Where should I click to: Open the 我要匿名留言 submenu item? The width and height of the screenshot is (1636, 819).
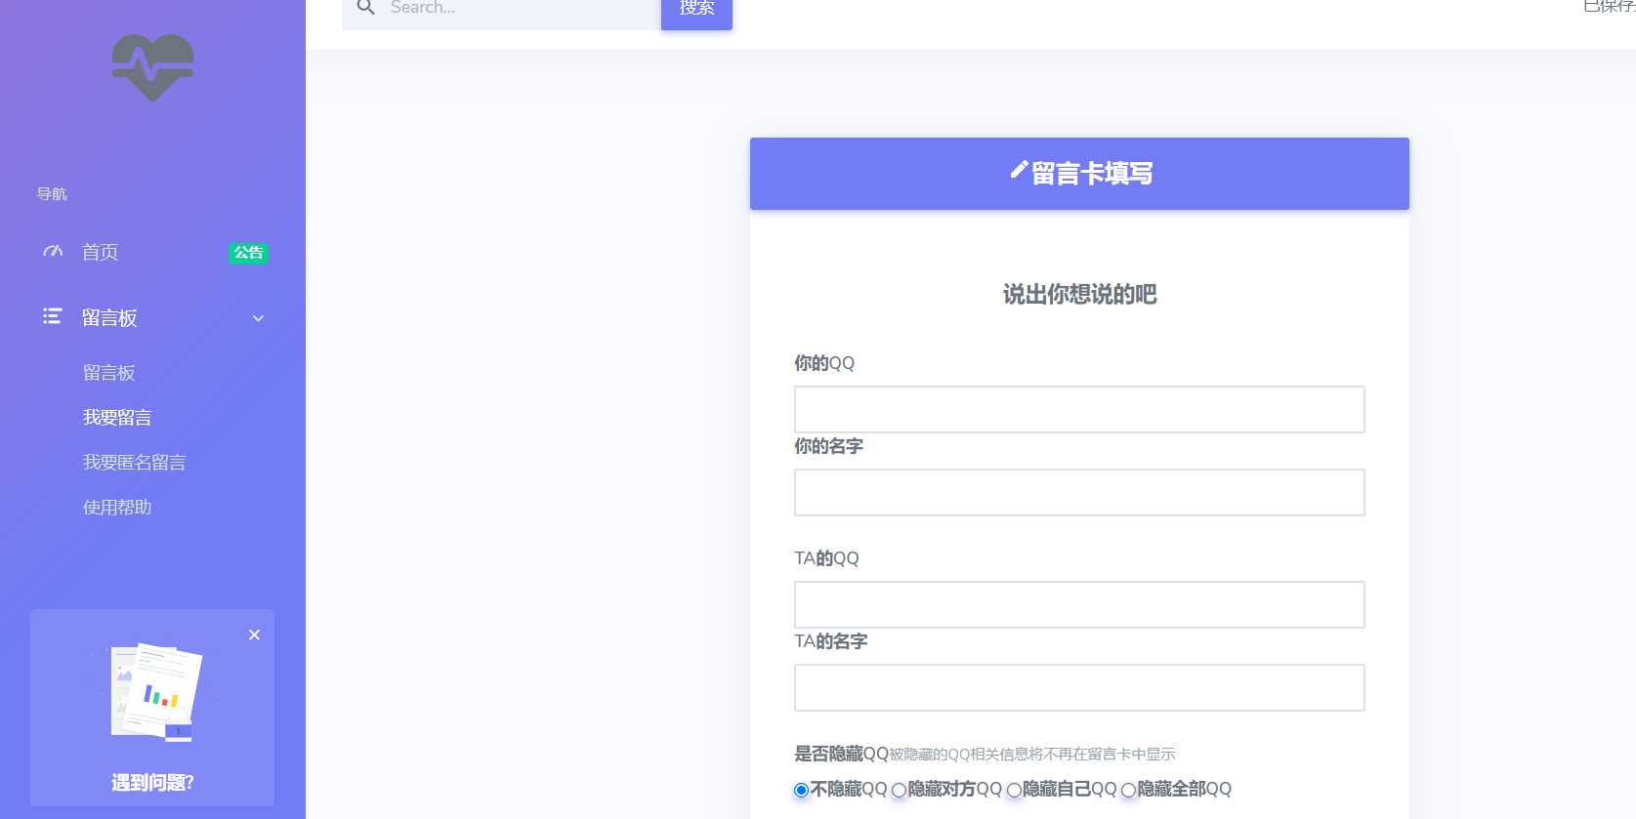pos(134,463)
